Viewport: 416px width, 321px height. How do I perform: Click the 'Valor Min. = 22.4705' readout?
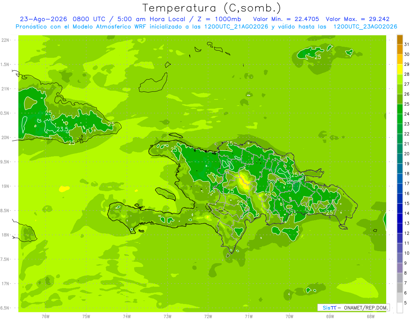286,19
